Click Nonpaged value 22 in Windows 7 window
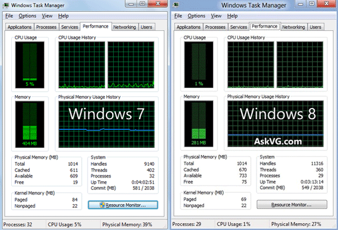 click(75, 206)
